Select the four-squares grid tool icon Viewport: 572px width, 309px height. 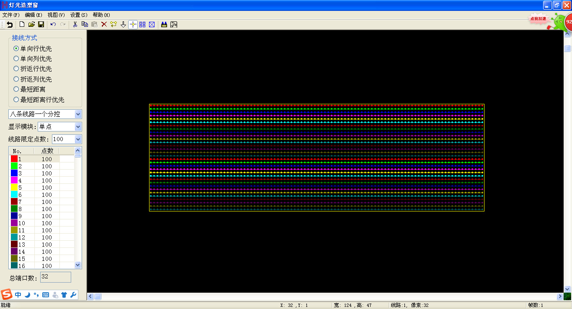click(142, 25)
